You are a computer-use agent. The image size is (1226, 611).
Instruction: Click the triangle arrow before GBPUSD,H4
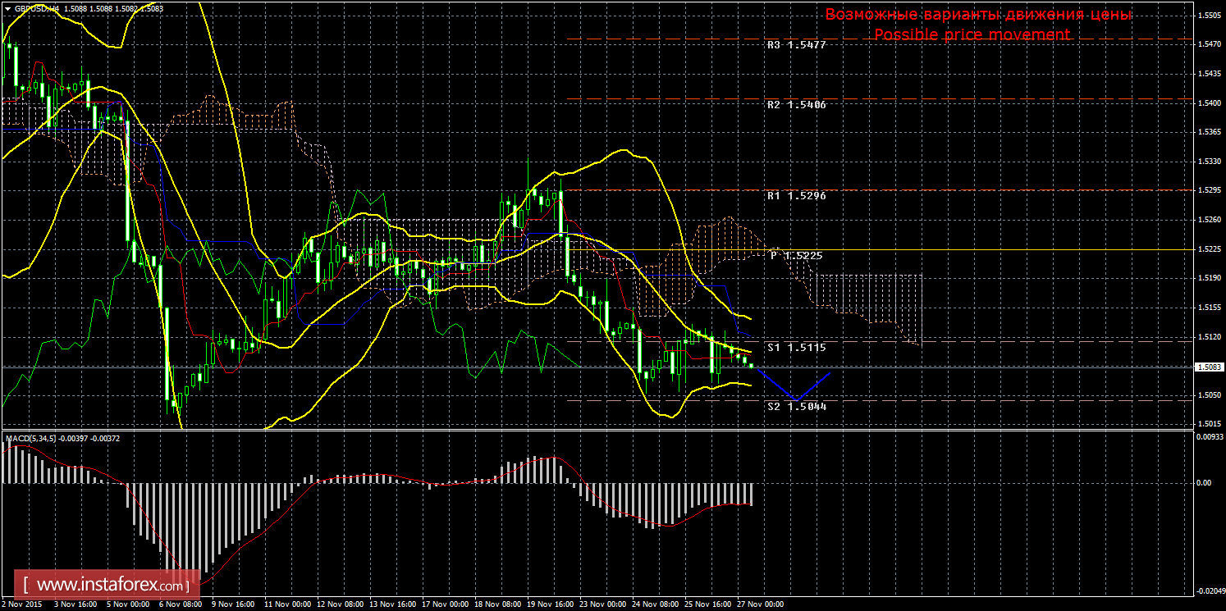[x=7, y=8]
